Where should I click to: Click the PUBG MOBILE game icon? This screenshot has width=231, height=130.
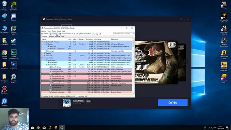click(x=66, y=103)
